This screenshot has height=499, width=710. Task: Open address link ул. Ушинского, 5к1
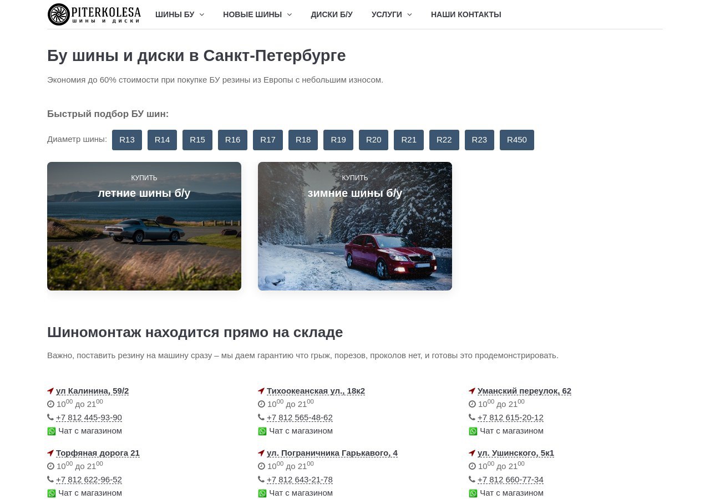coord(516,453)
